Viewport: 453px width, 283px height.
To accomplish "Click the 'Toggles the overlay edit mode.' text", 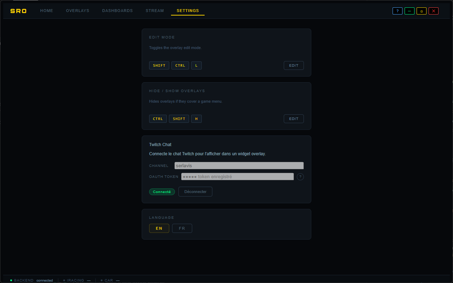I will pyautogui.click(x=175, y=48).
